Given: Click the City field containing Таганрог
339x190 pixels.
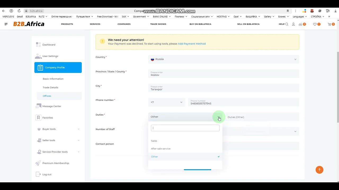Looking at the screenshot, I should point(224,88).
